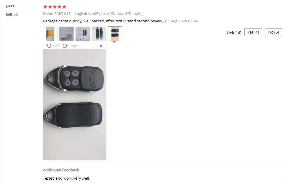Click the reviewer name L***t
The height and width of the screenshot is (184, 290).
pos(11,6)
